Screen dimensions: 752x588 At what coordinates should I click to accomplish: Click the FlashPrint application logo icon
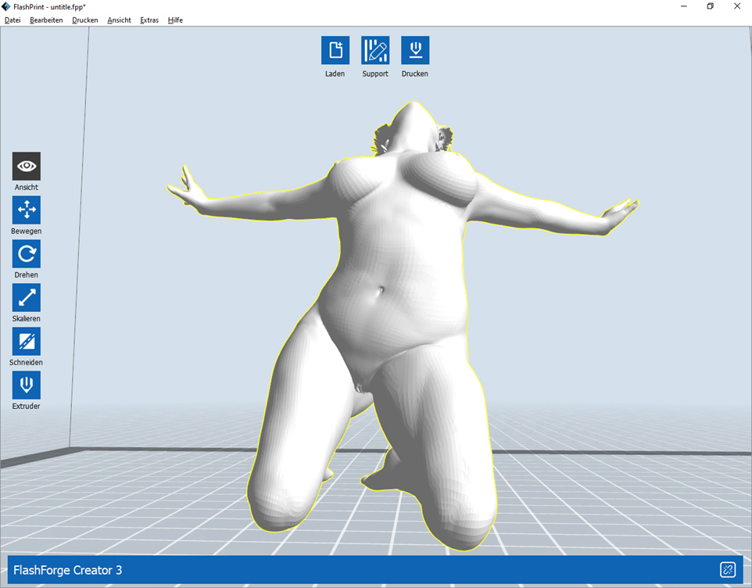pos(5,7)
